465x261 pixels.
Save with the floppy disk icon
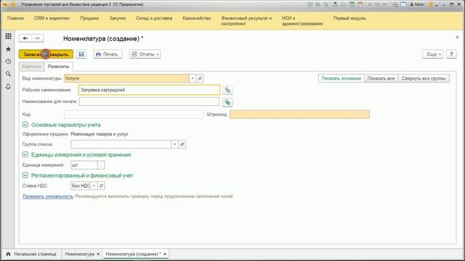(x=81, y=54)
